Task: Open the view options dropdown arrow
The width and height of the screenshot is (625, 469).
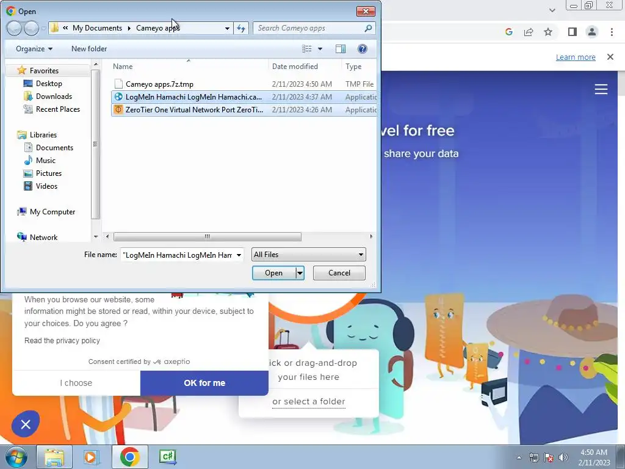Action: coord(320,49)
